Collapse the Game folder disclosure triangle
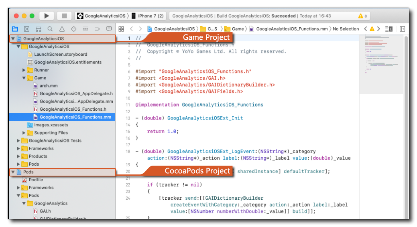Viewport: 417px width, 227px height. click(x=24, y=78)
